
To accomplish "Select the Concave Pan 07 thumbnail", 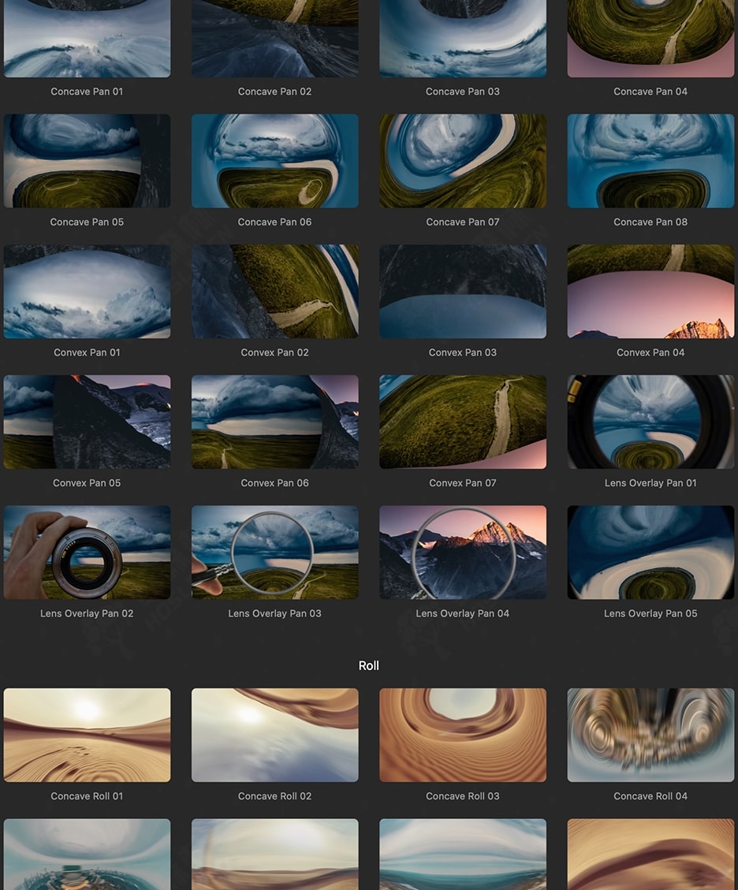I will (x=463, y=161).
